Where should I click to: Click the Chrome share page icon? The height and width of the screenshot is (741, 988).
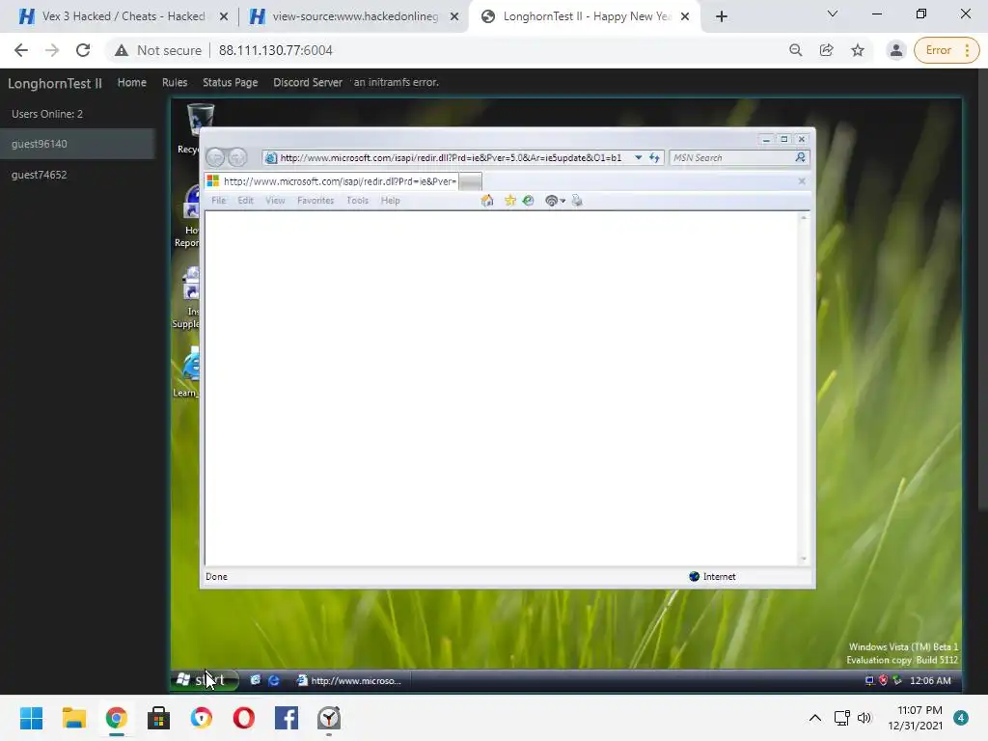827,50
